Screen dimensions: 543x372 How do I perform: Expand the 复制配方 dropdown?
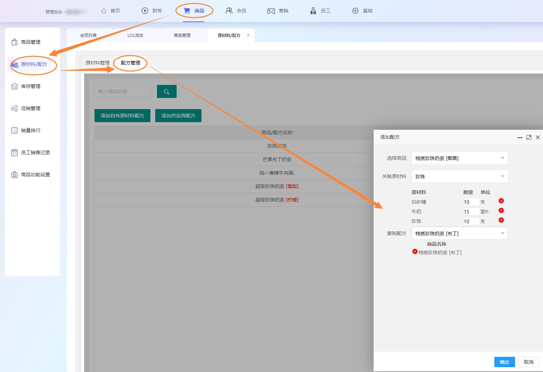pos(460,234)
